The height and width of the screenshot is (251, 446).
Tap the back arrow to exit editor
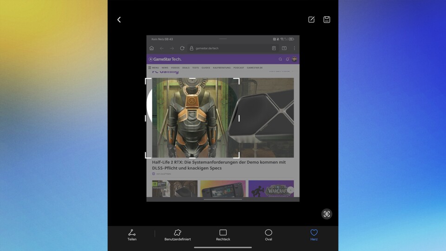pyautogui.click(x=119, y=20)
